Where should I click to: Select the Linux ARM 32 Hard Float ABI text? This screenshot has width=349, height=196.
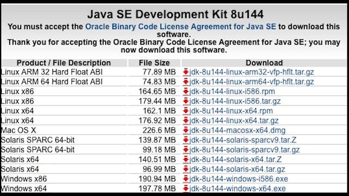click(52, 72)
